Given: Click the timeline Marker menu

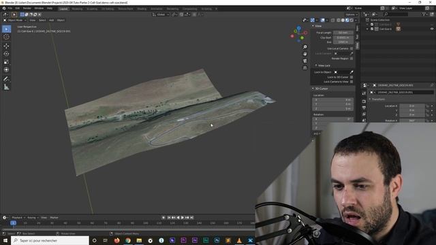Looking at the screenshot, I should point(54,218).
